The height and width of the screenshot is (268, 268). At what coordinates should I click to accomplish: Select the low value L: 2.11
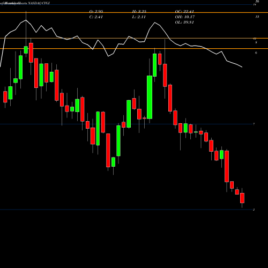(139, 17)
